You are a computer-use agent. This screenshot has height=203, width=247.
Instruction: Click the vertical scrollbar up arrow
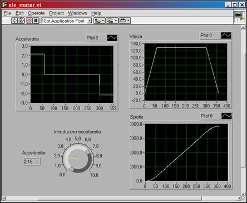(243, 27)
